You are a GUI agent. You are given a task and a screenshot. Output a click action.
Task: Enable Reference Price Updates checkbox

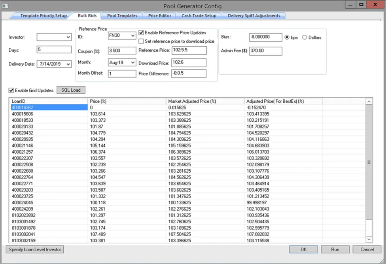click(141, 33)
